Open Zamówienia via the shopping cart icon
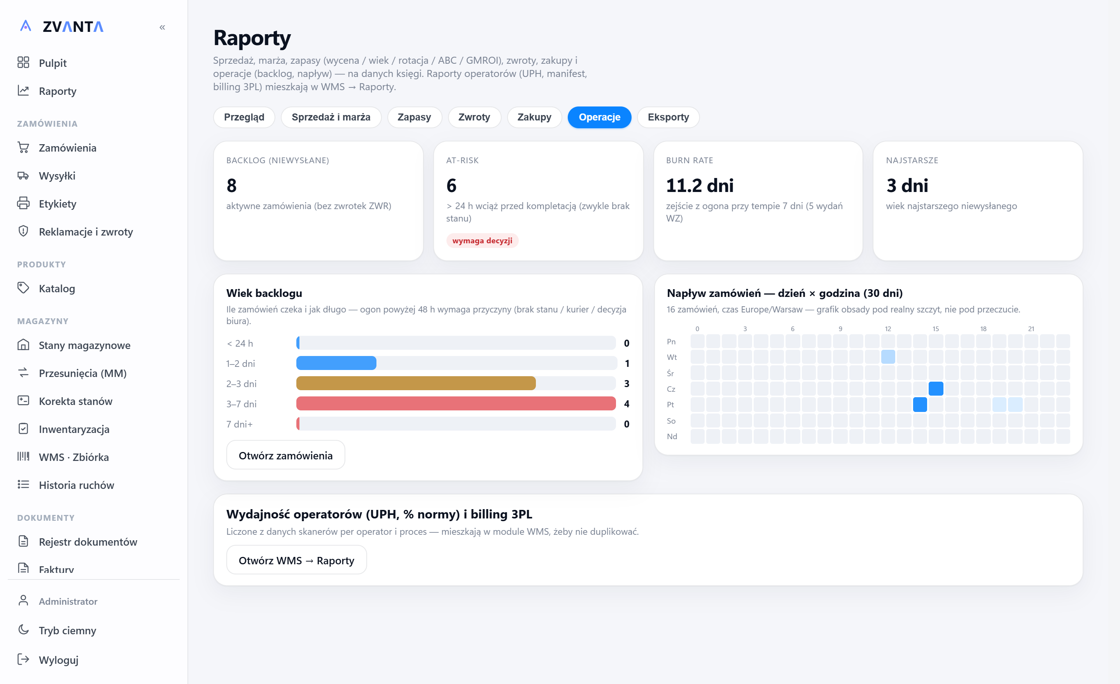 tap(23, 148)
